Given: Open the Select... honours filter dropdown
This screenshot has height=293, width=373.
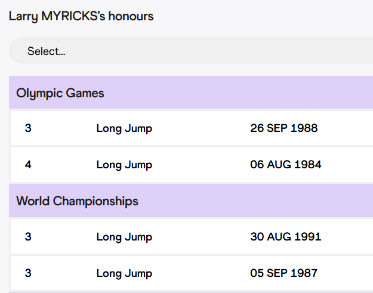Looking at the screenshot, I should tap(191, 50).
